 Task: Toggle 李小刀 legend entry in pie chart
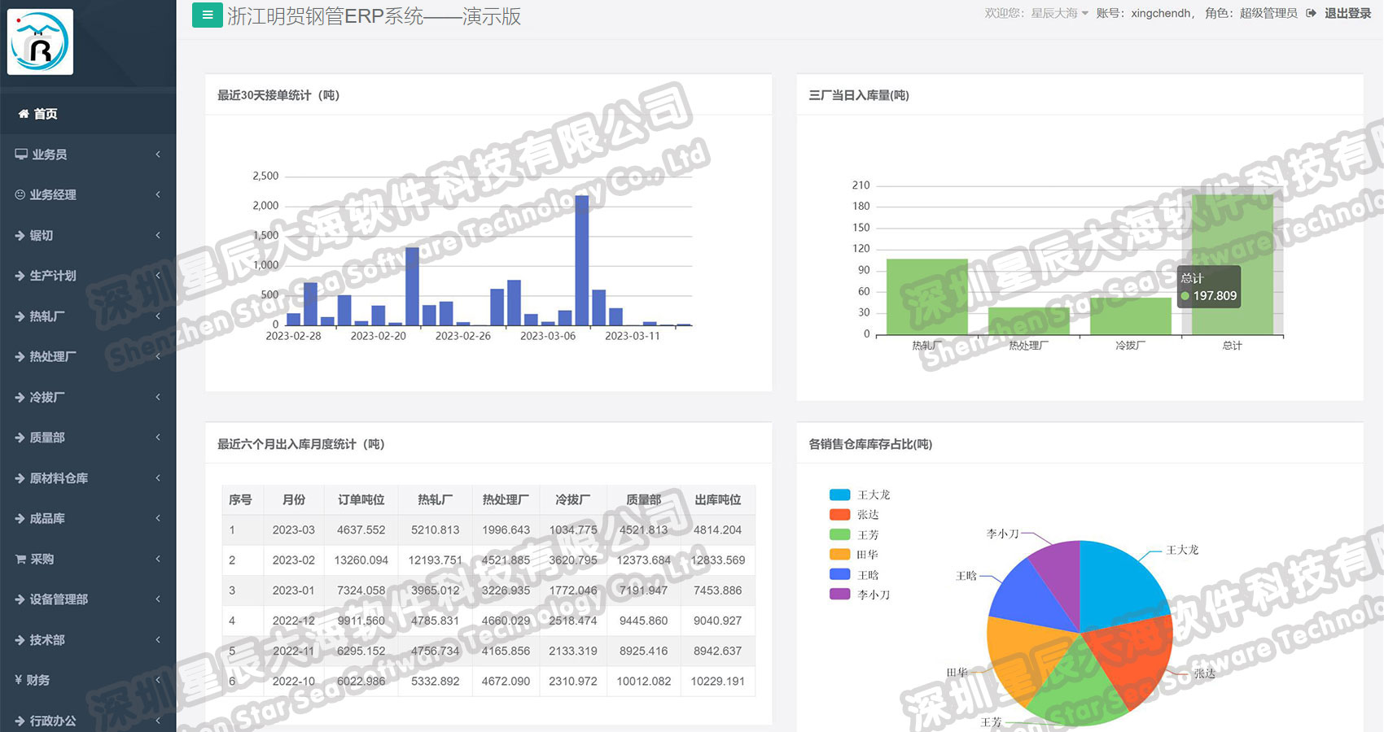860,595
